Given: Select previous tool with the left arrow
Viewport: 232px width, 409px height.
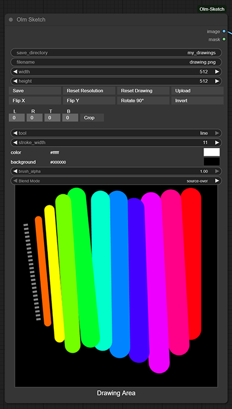Looking at the screenshot, I should click(15, 133).
